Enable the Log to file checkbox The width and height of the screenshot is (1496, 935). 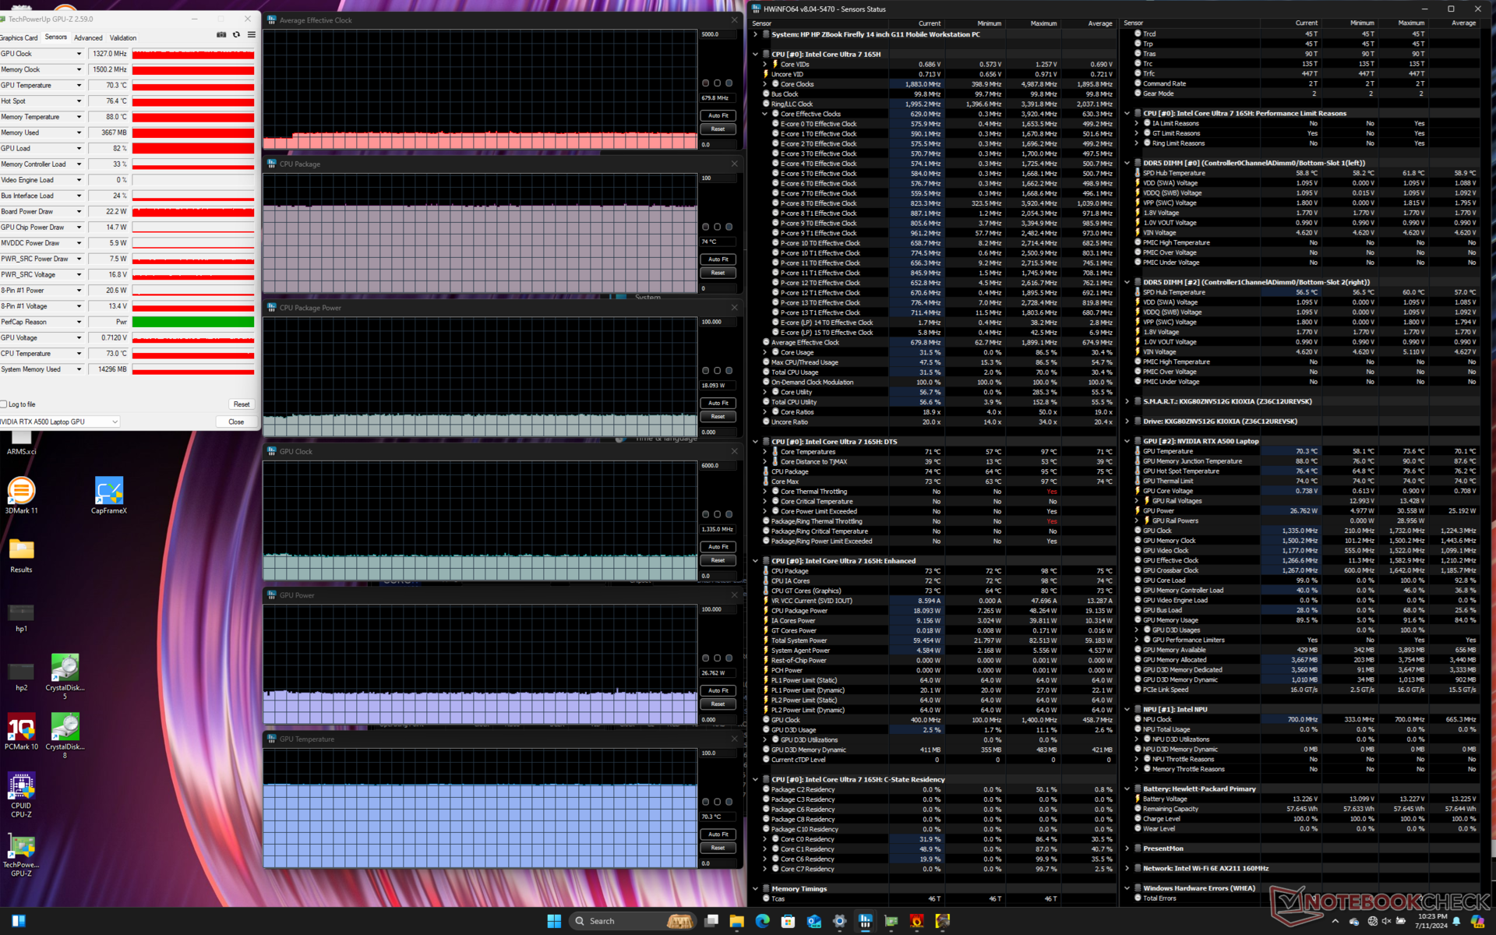pos(4,404)
